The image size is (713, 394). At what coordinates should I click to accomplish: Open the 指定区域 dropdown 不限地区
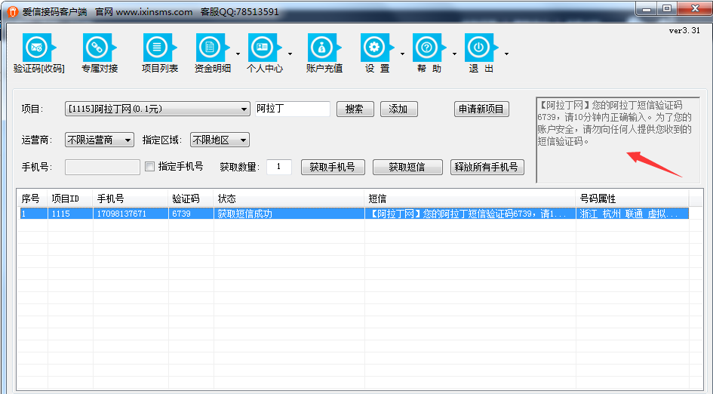coord(220,140)
